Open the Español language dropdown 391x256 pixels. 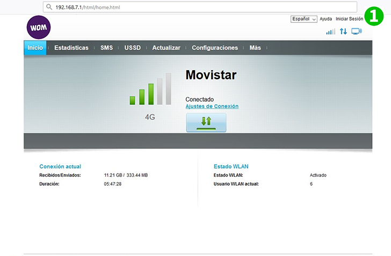[x=304, y=19]
